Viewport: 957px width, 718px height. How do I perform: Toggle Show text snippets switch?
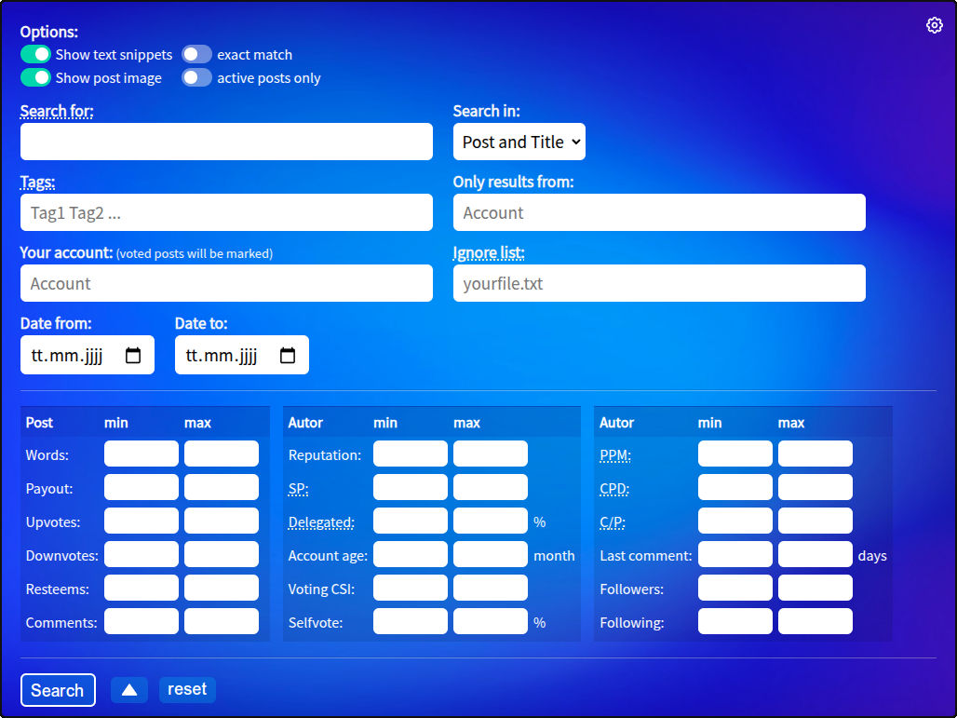click(35, 54)
